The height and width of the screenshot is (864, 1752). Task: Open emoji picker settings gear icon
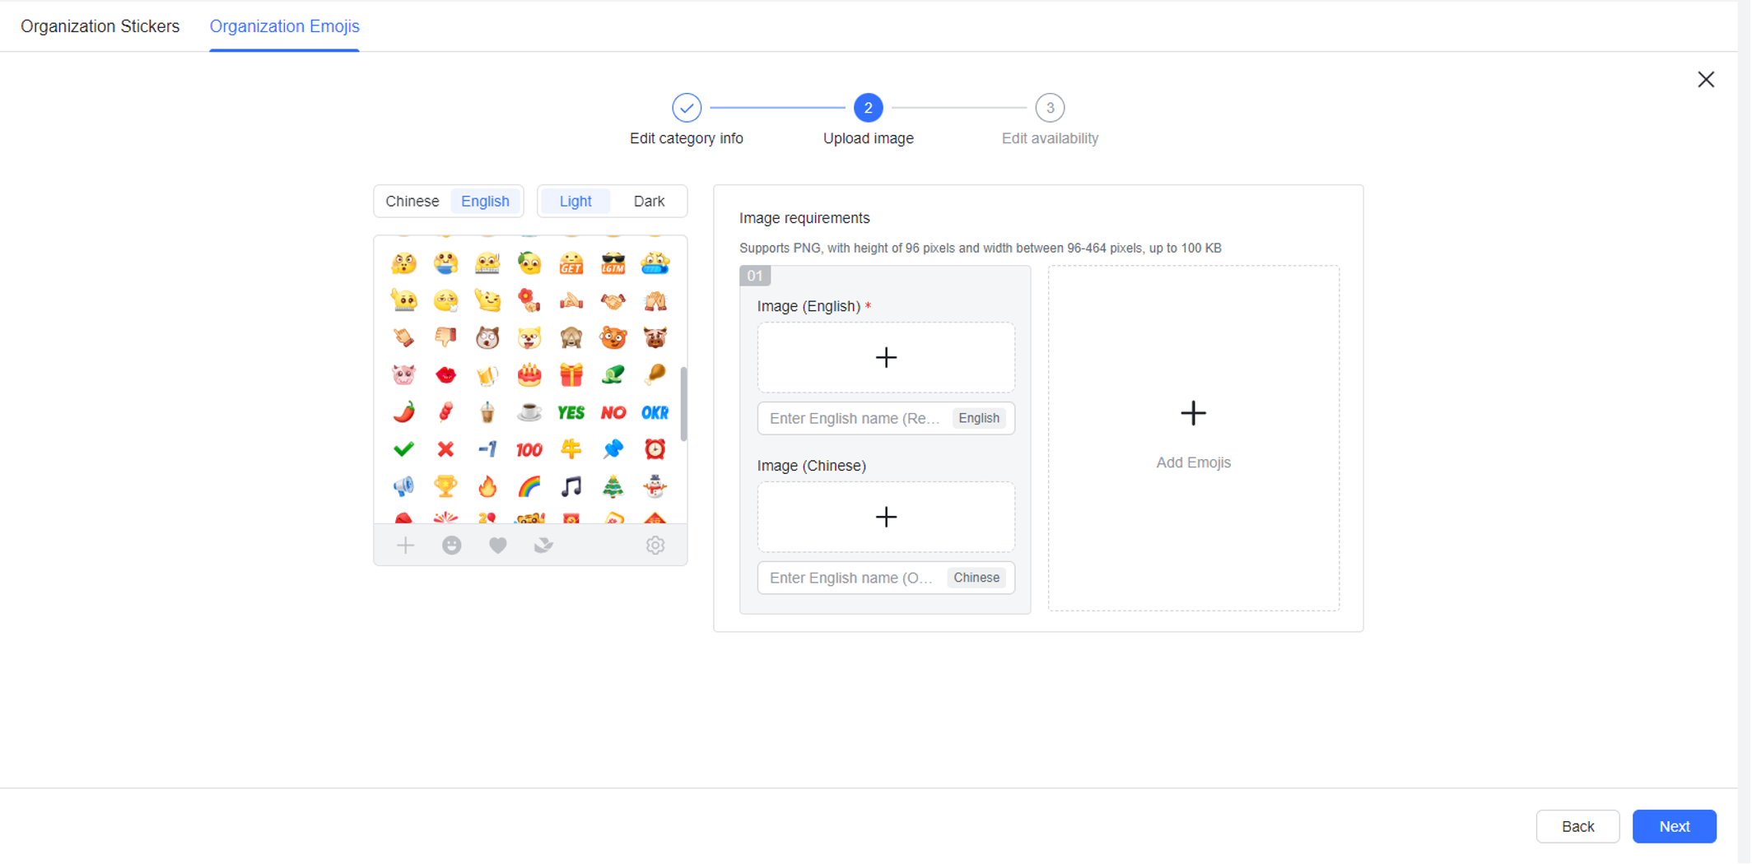pyautogui.click(x=655, y=545)
